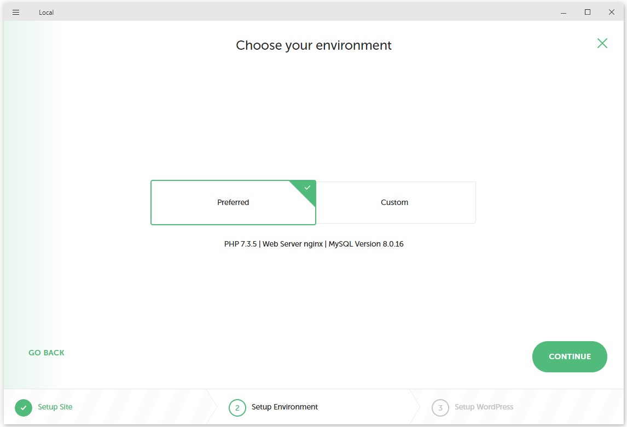The height and width of the screenshot is (427, 627).
Task: Click chevron divider after Setup Site step
Action: pyautogui.click(x=212, y=407)
